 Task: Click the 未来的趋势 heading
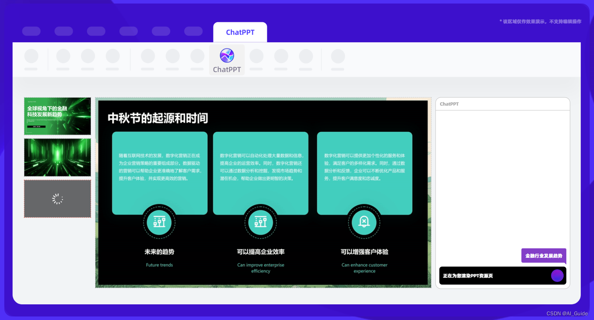tap(159, 252)
